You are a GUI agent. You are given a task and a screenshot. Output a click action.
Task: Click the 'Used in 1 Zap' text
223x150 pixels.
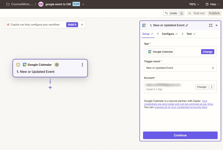click(154, 89)
